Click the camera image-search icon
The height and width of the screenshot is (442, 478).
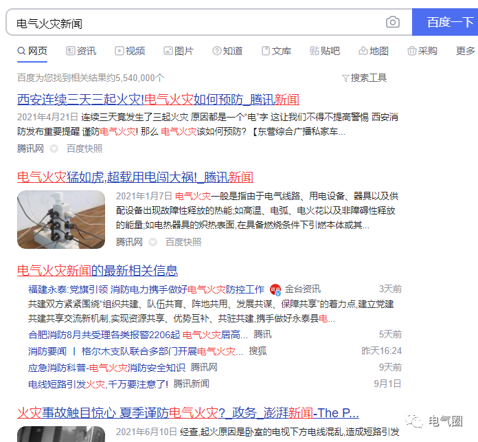(393, 22)
